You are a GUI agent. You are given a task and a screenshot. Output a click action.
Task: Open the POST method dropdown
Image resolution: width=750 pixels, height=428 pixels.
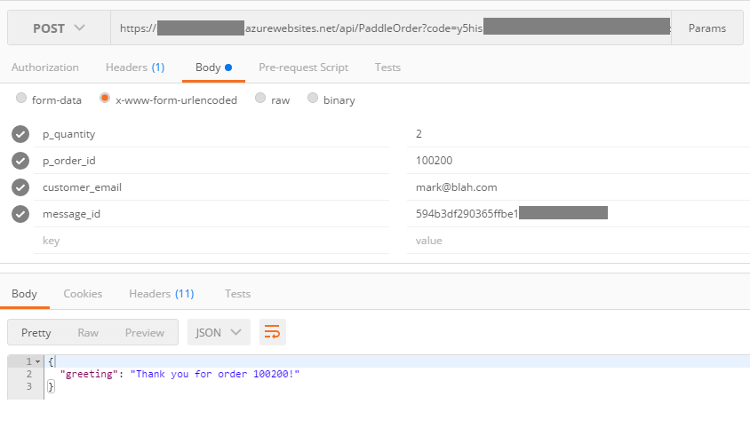click(60, 28)
